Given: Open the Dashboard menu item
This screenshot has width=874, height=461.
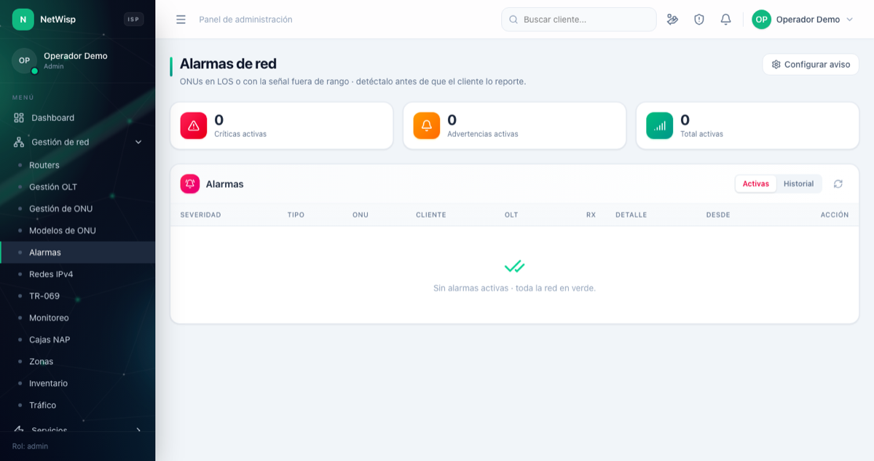Looking at the screenshot, I should (x=77, y=117).
